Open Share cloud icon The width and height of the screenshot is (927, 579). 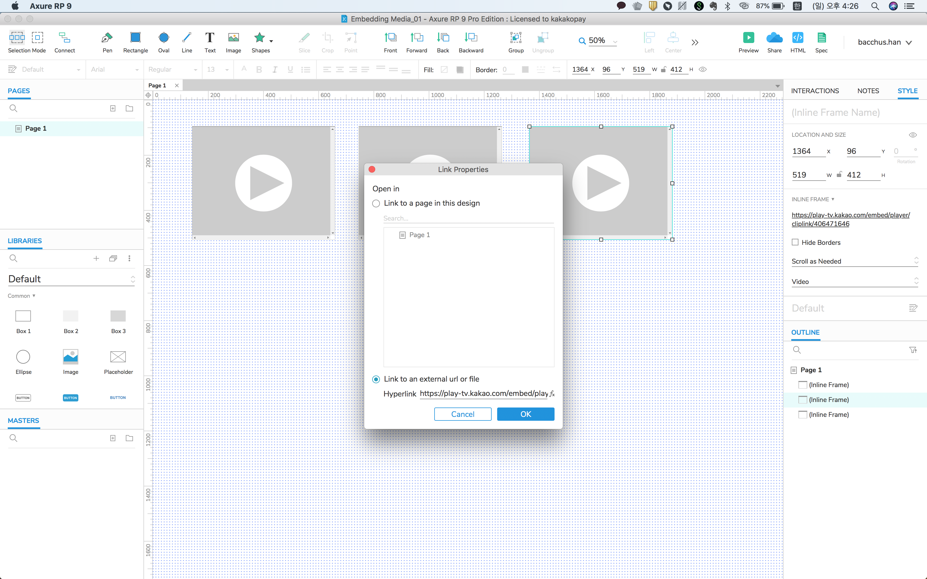774,38
